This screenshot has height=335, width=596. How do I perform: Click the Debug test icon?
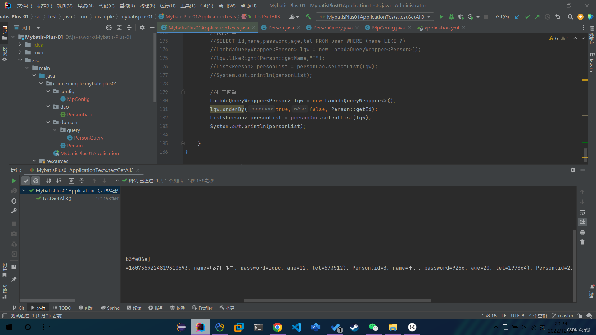[451, 17]
